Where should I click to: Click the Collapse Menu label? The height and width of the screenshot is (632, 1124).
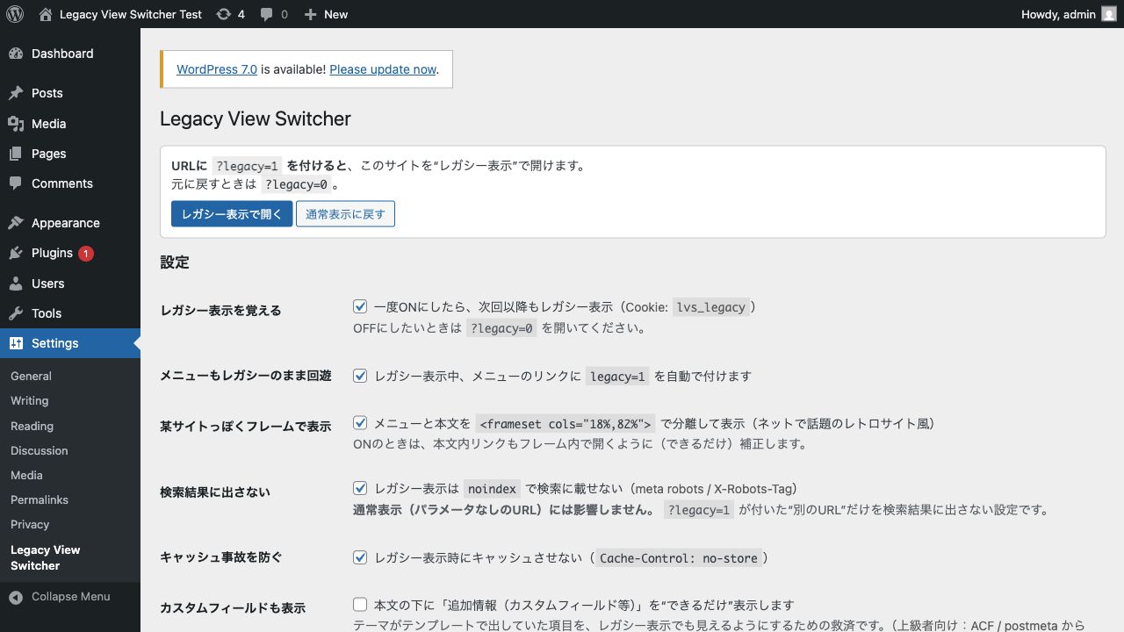coord(71,597)
